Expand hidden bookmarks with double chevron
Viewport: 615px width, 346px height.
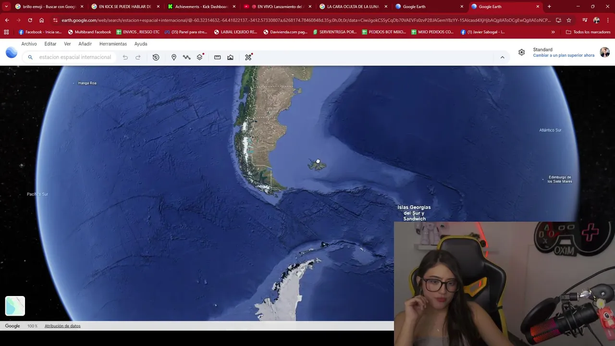(553, 32)
